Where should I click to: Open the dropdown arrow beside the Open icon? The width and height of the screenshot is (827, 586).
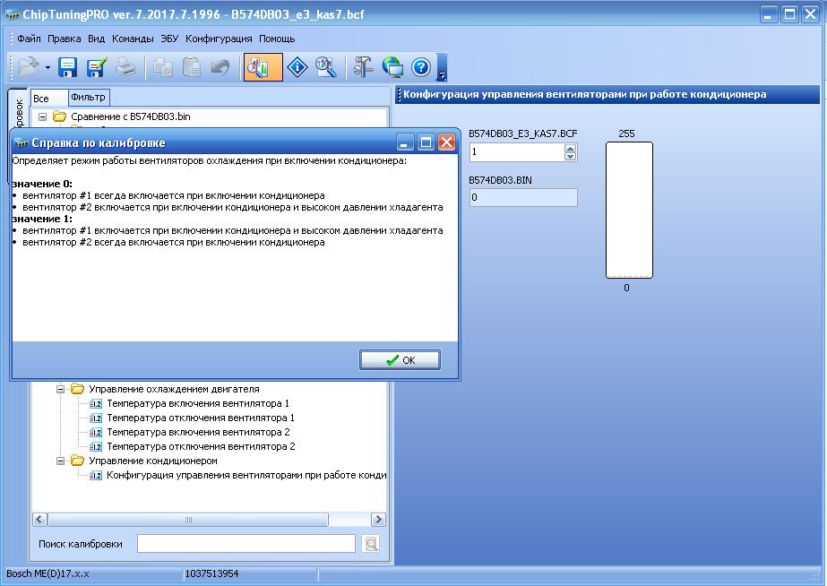(47, 67)
